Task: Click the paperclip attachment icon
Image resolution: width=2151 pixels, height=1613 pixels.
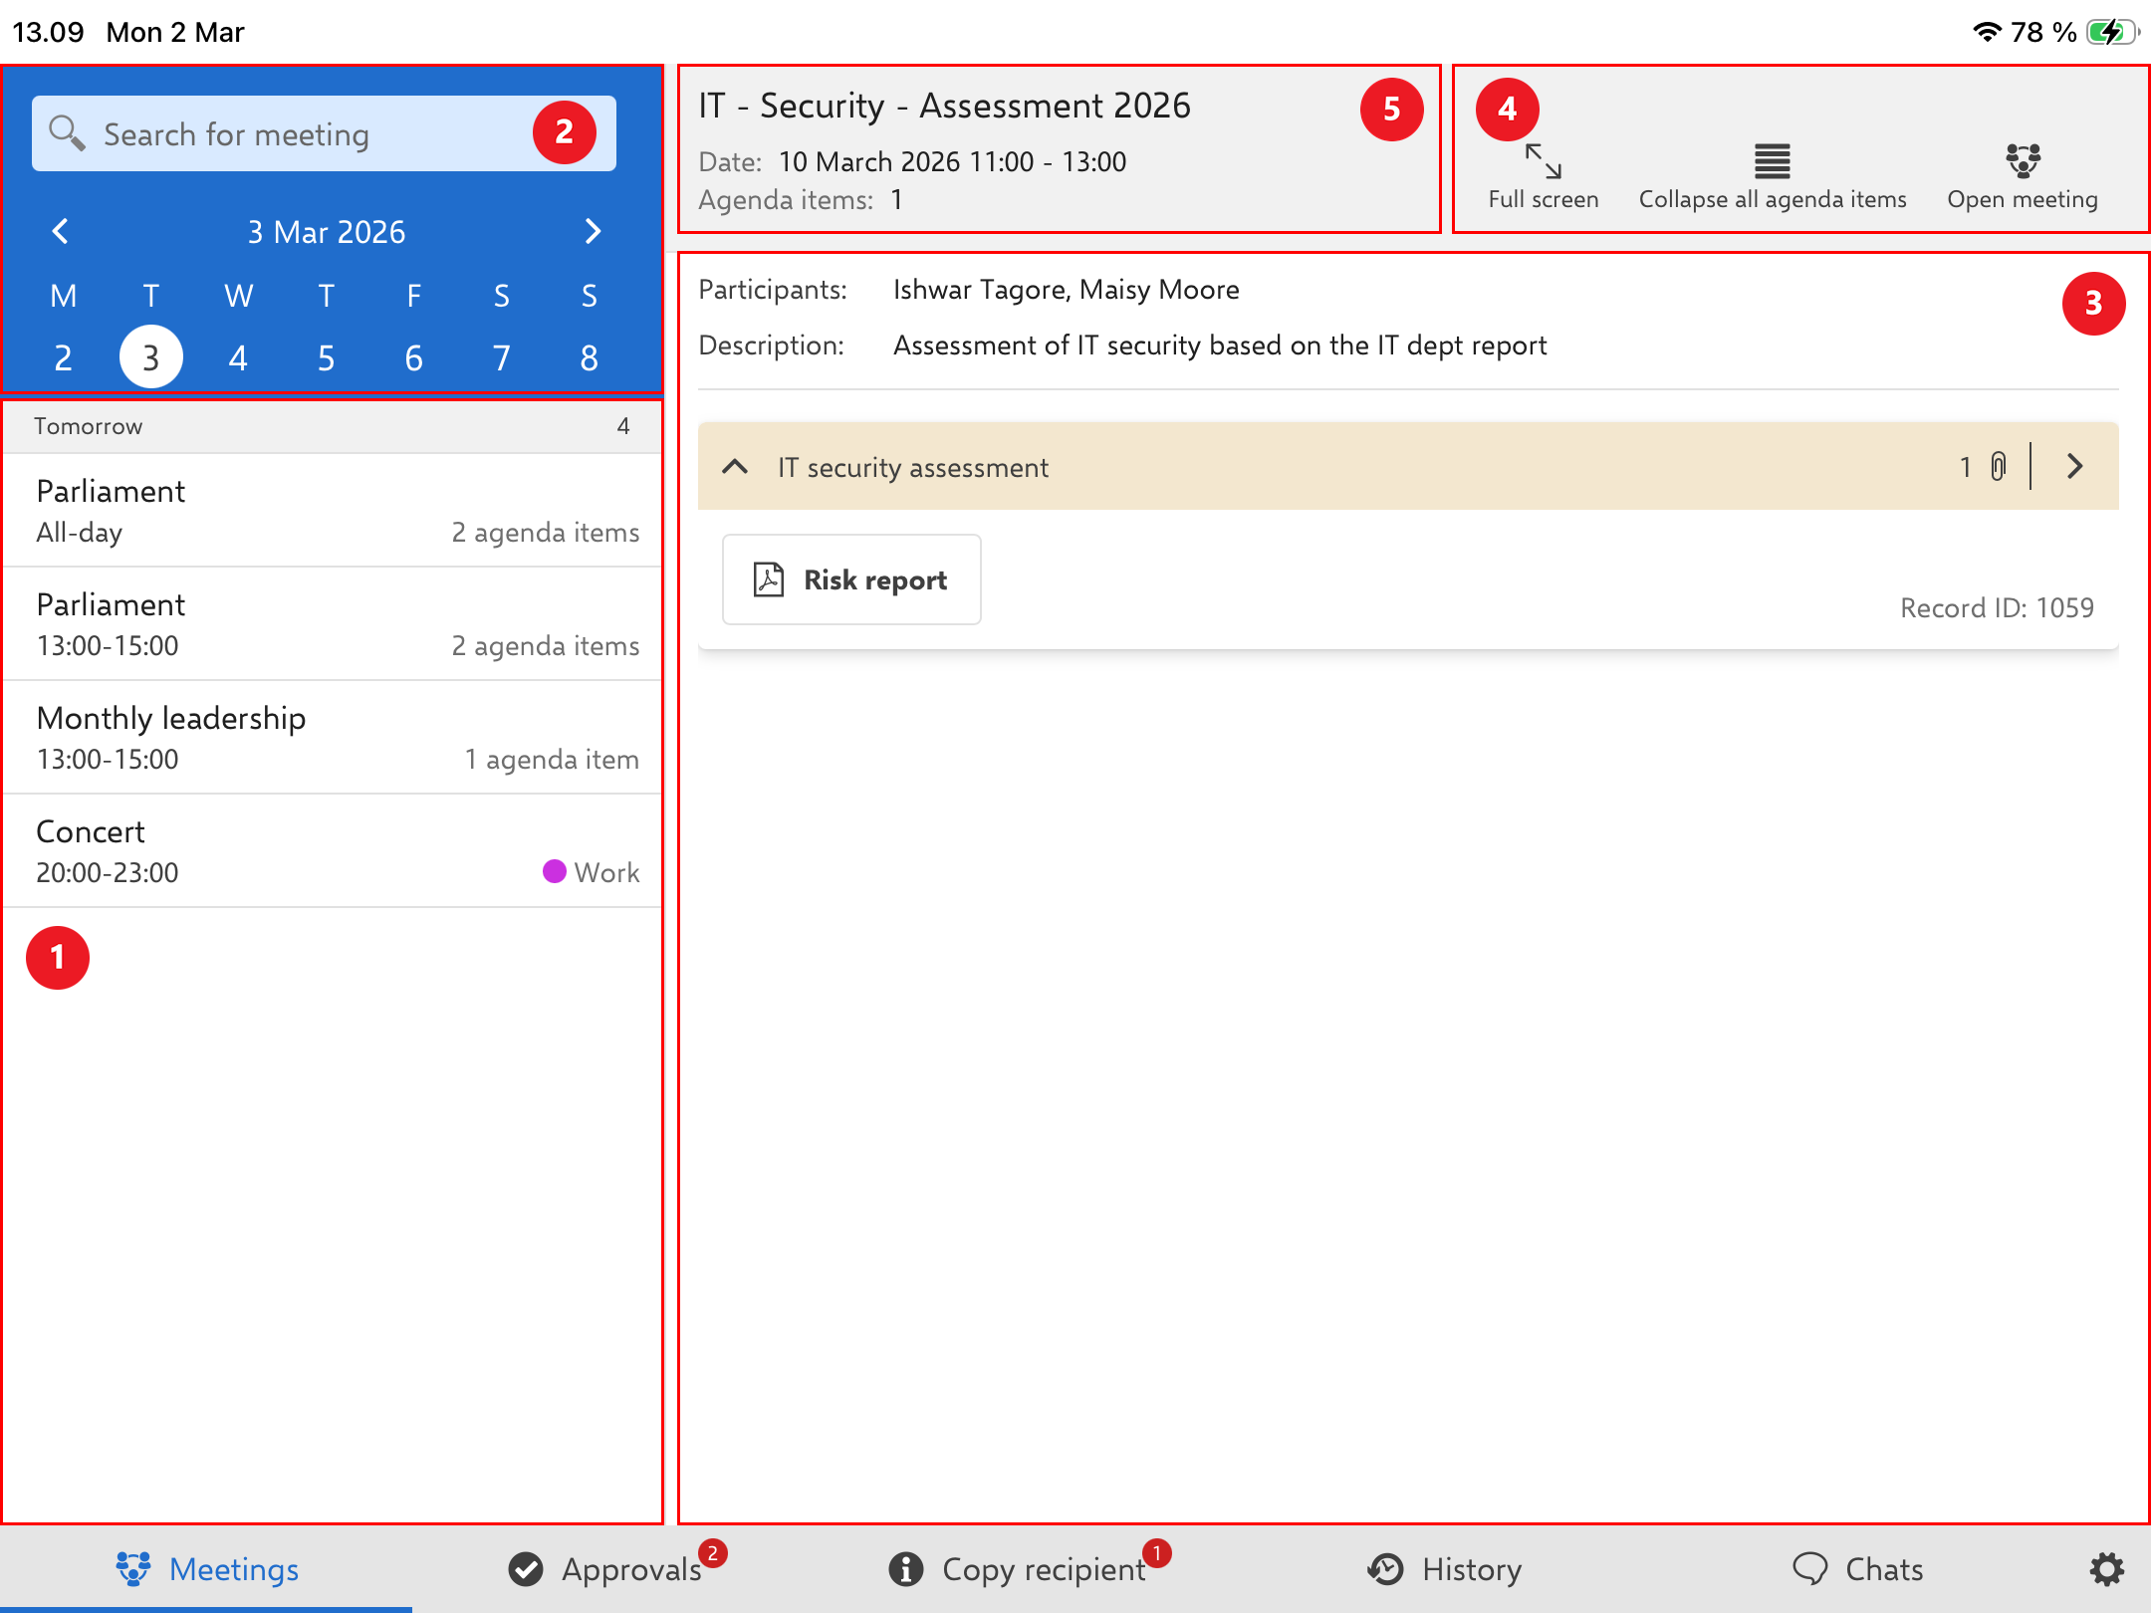Action: click(x=1998, y=466)
